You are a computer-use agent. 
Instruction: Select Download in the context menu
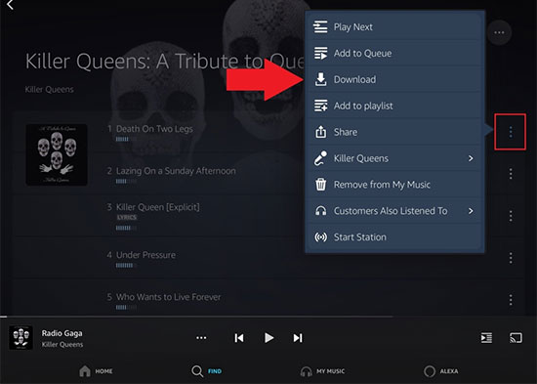pos(394,79)
